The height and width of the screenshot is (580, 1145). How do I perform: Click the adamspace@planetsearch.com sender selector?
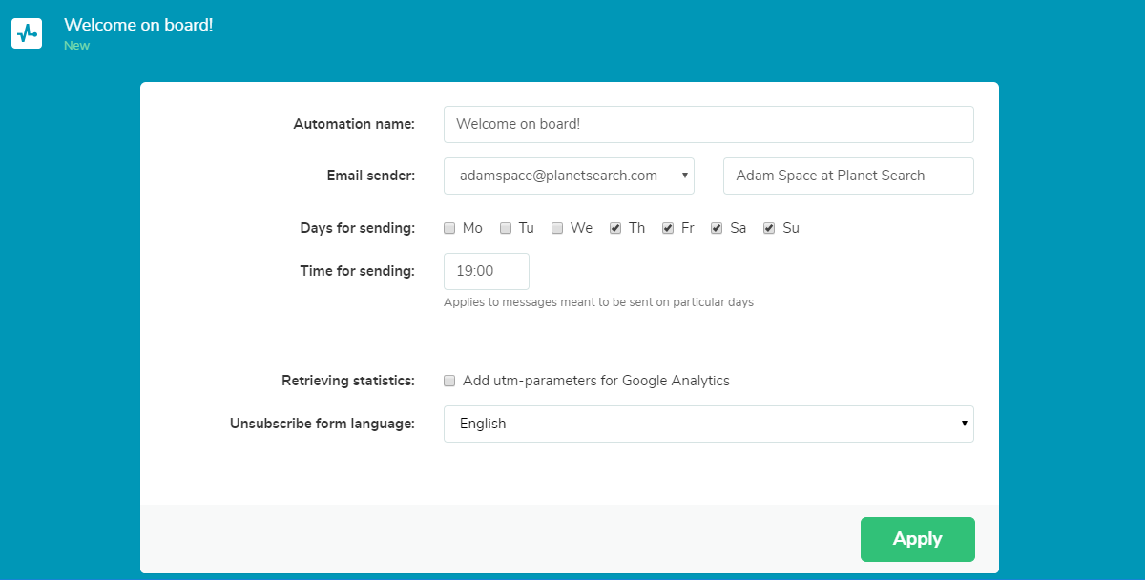(x=563, y=176)
